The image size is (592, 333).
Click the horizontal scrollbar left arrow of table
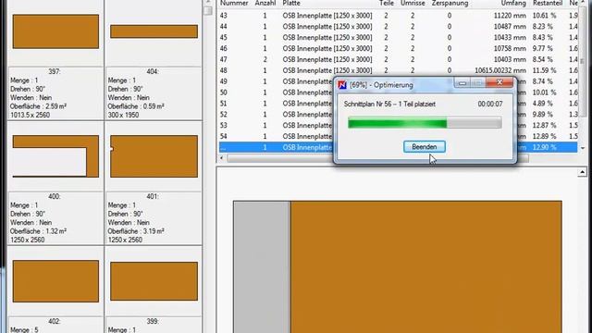pyautogui.click(x=222, y=158)
